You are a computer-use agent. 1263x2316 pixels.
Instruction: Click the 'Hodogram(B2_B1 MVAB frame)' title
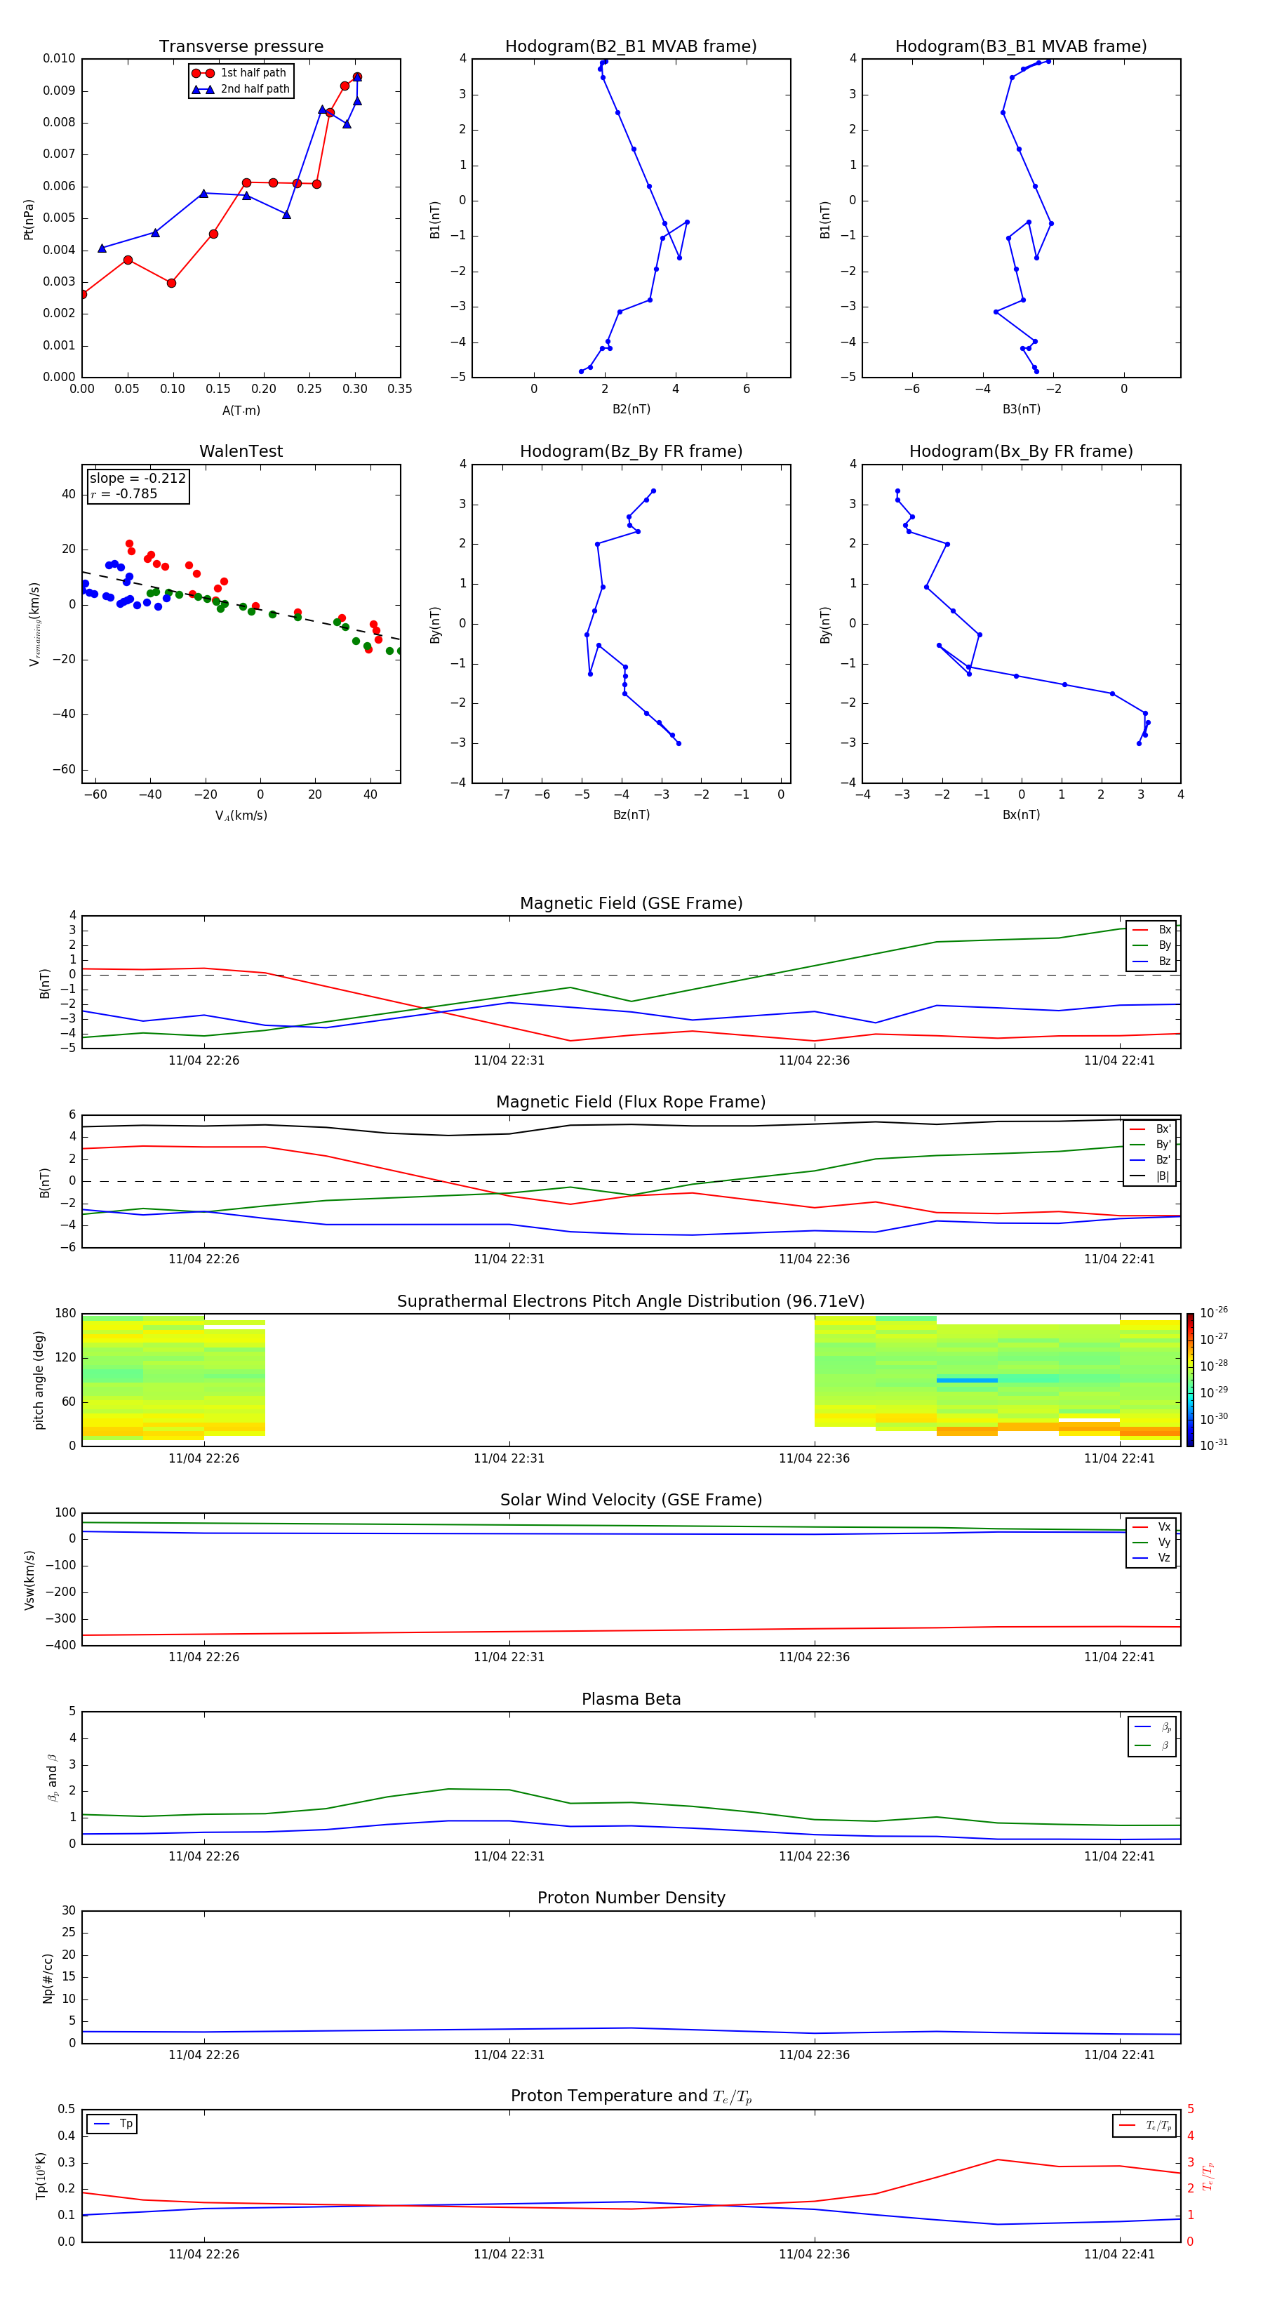click(630, 47)
